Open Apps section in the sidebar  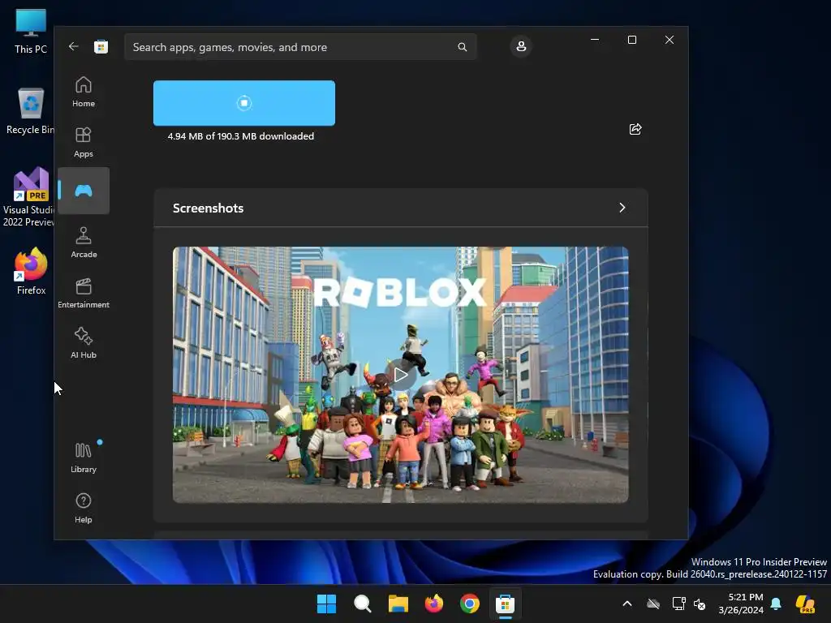click(x=84, y=142)
